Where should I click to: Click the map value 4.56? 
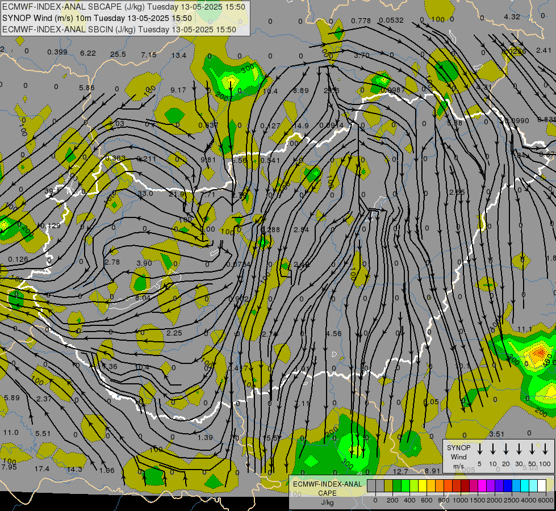click(334, 333)
